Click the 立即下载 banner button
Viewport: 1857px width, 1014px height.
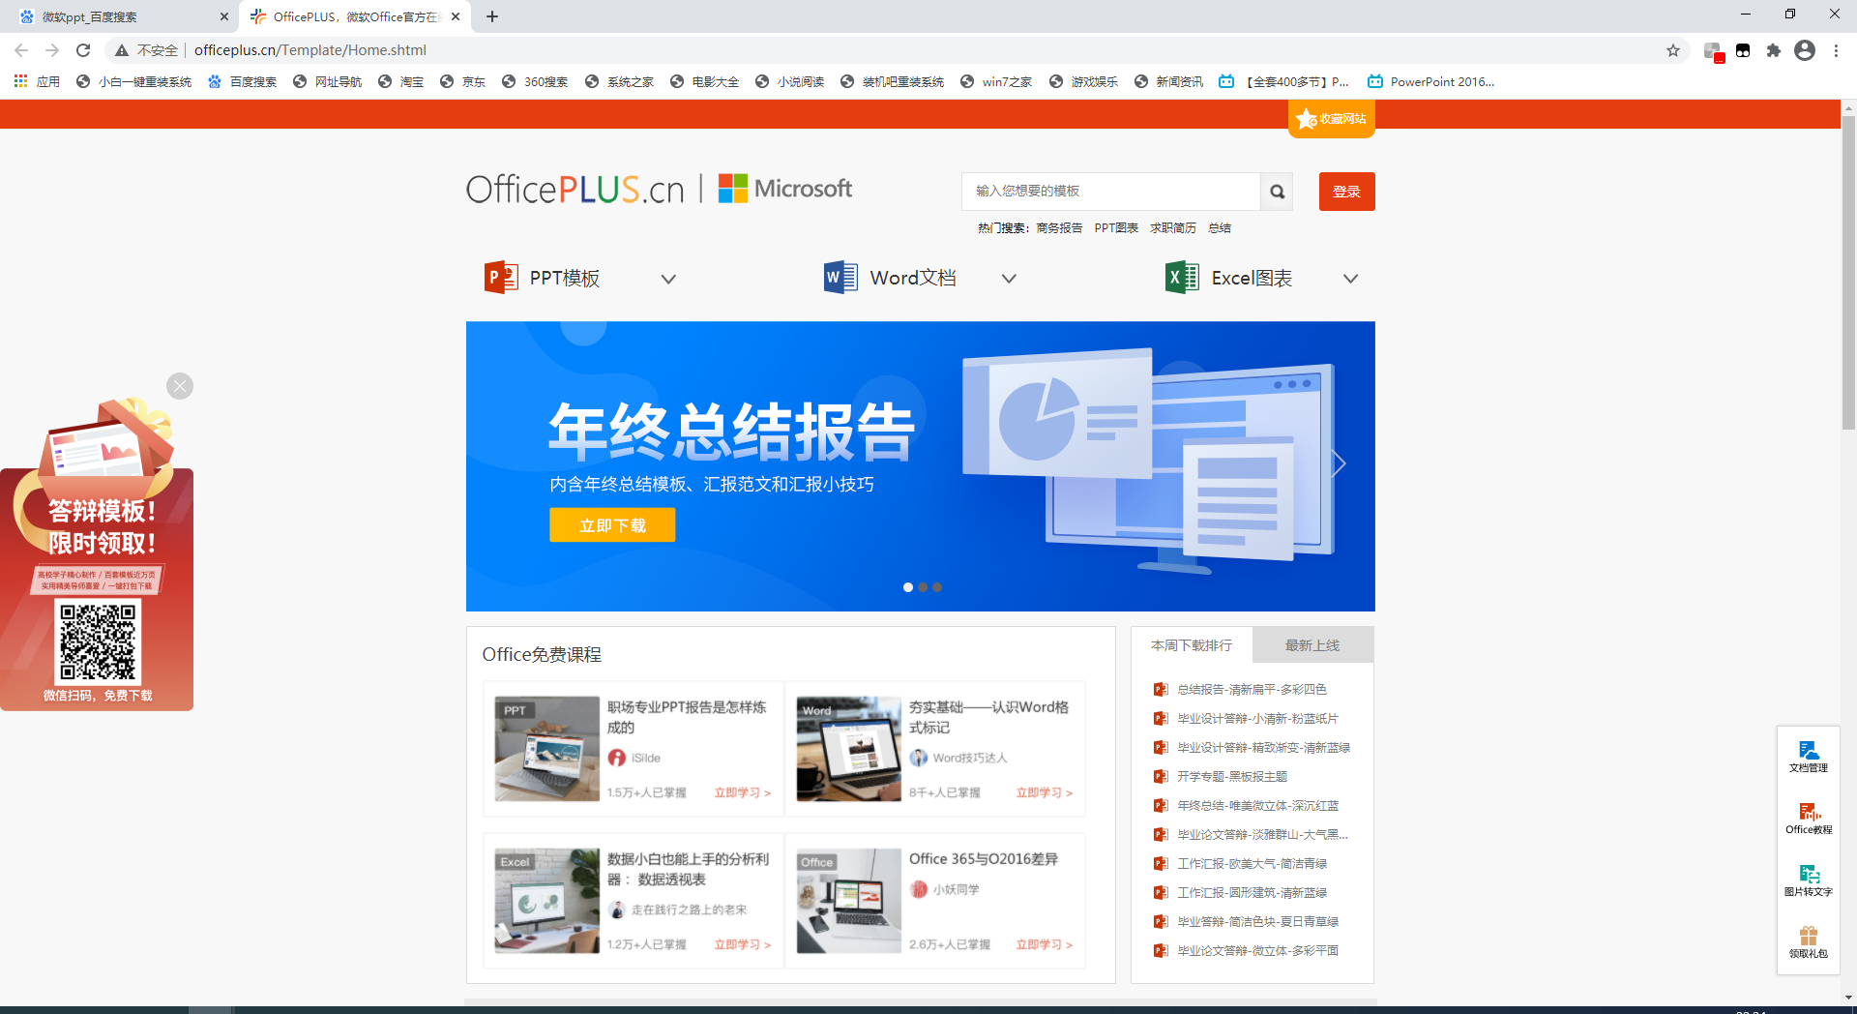point(611,524)
